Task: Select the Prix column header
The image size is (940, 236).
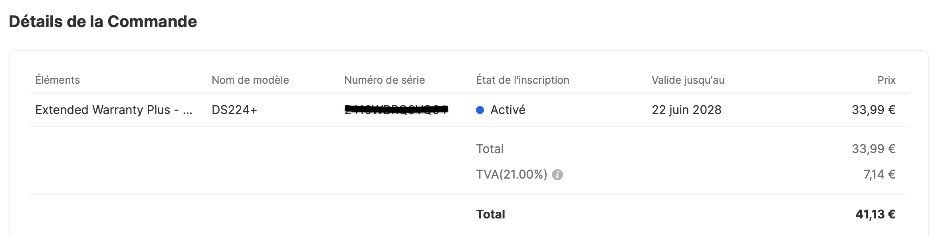Action: point(886,80)
